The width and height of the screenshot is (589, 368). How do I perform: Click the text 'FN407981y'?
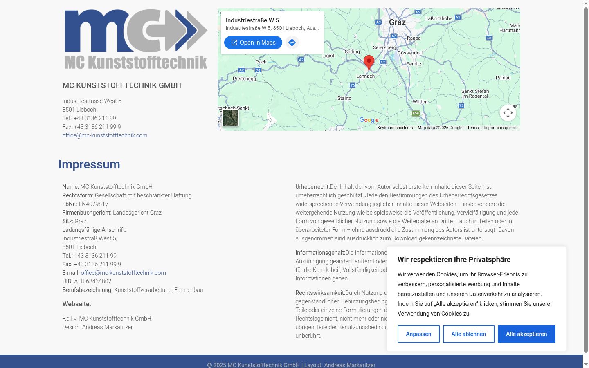coord(93,204)
